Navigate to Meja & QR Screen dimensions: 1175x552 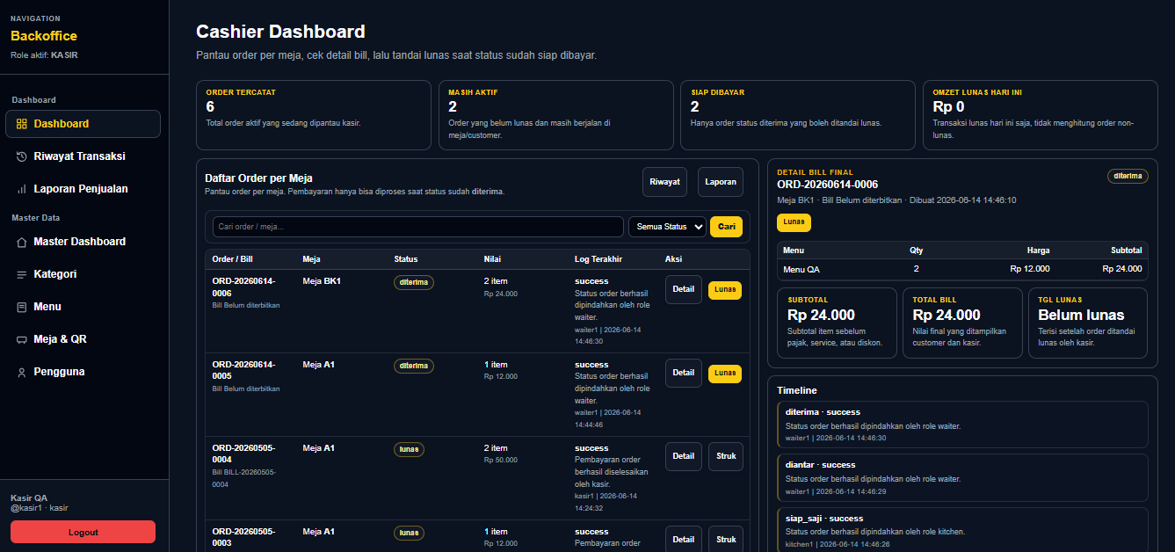pyautogui.click(x=83, y=339)
